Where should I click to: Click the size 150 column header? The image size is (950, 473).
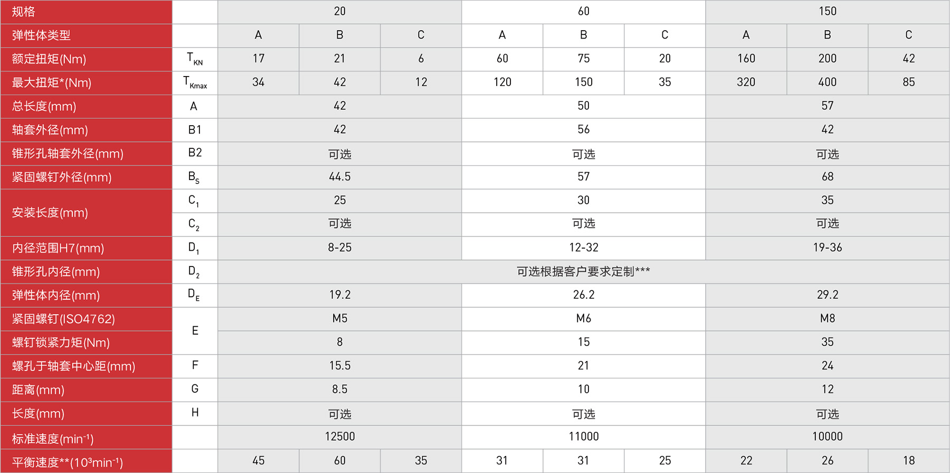(x=827, y=12)
